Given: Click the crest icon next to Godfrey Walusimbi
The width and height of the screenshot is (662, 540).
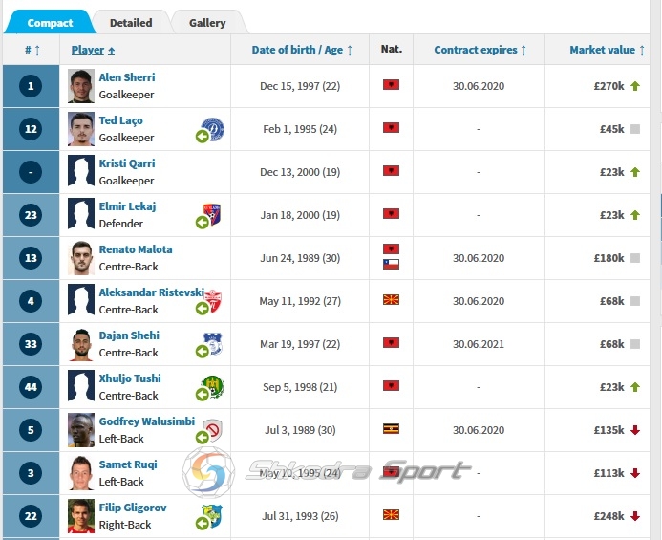Looking at the screenshot, I should (x=213, y=429).
